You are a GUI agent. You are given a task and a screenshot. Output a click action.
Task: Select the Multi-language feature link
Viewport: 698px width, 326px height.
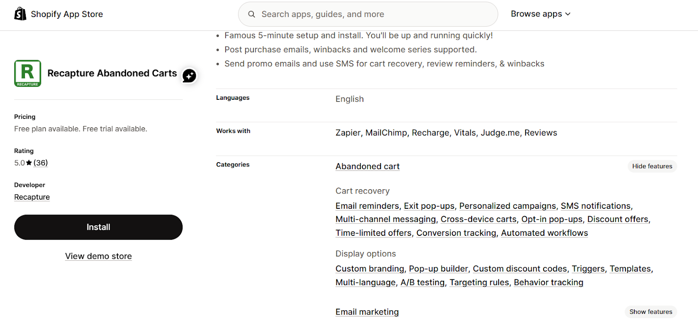[x=366, y=282]
